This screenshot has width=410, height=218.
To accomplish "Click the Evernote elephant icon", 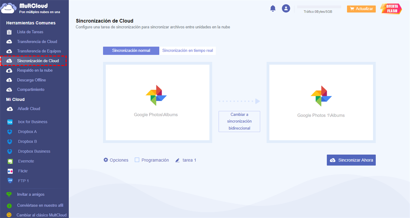I will pos(10,161).
